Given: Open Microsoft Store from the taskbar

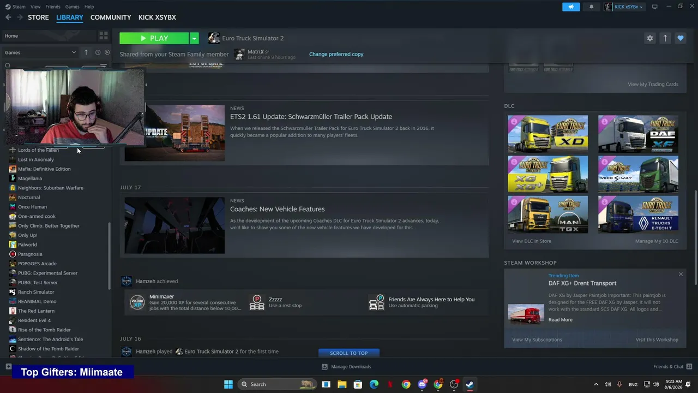Looking at the screenshot, I should coord(358,384).
